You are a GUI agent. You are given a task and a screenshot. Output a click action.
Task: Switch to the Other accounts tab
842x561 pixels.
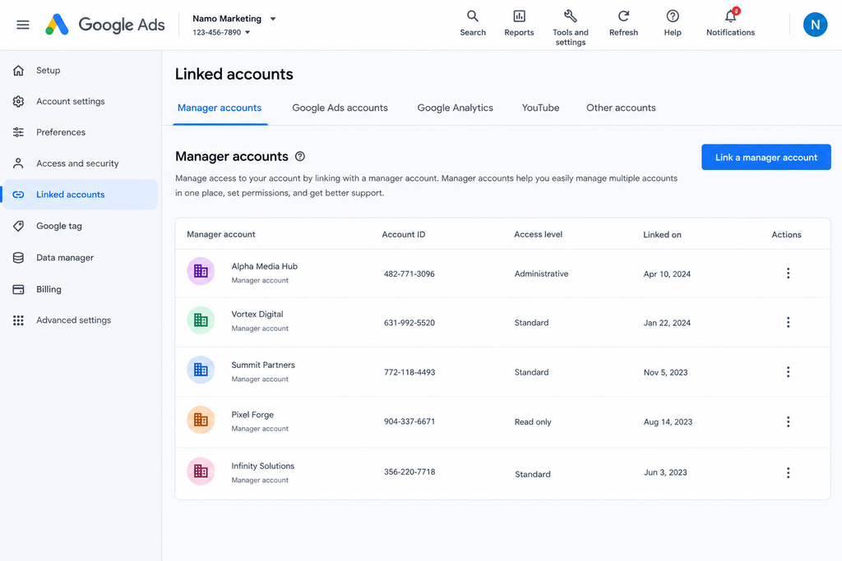coord(621,108)
